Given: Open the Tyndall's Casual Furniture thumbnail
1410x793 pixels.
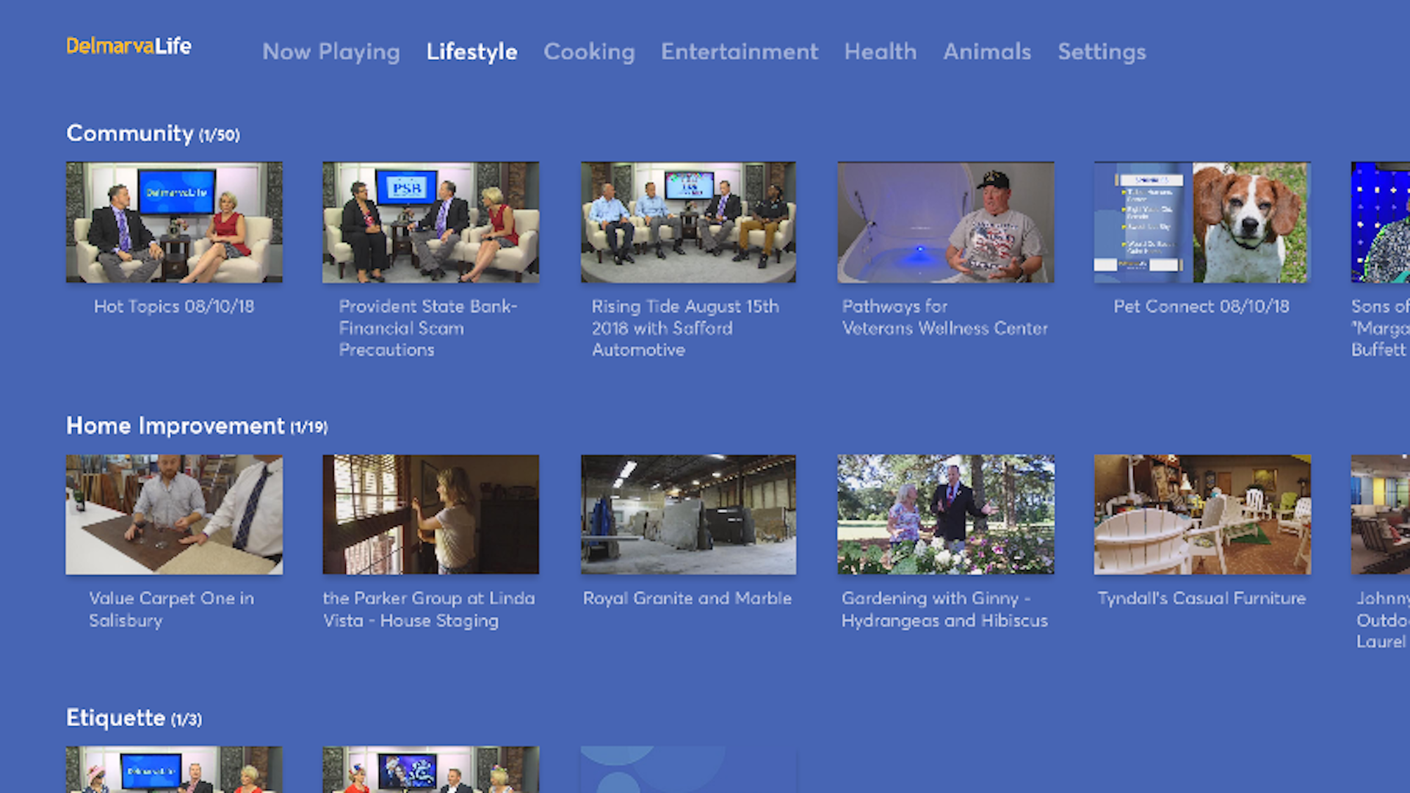Looking at the screenshot, I should click(1202, 515).
